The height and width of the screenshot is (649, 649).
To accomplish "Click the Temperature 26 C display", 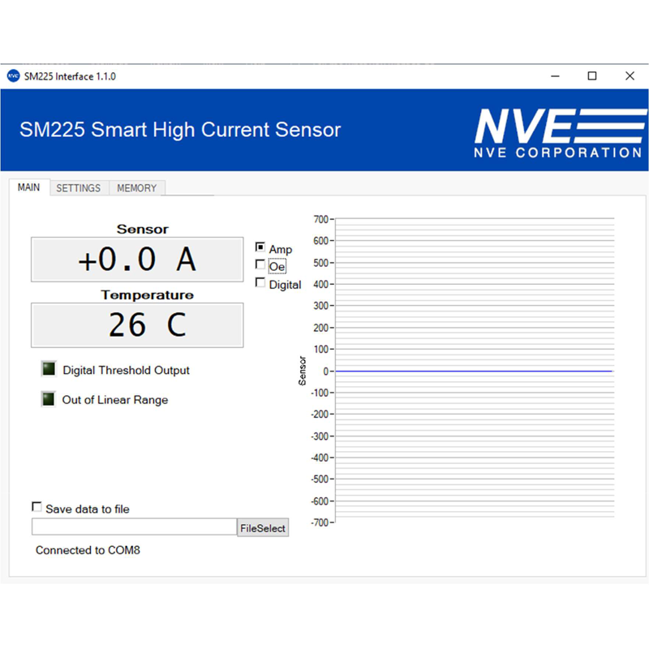I will tap(137, 325).
